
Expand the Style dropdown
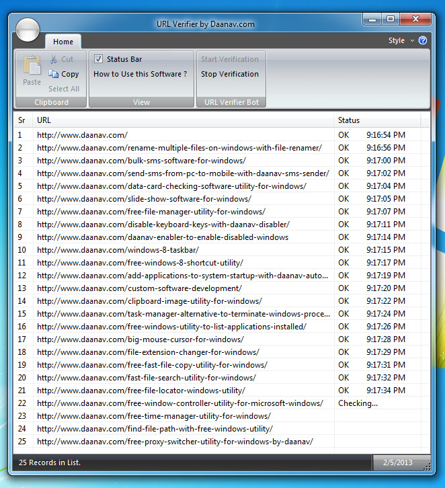pyautogui.click(x=401, y=40)
